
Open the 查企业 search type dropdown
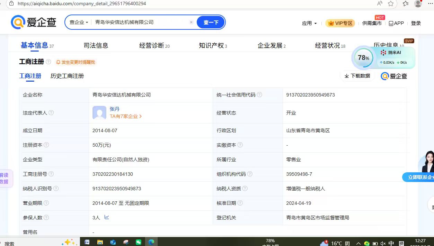coord(79,22)
